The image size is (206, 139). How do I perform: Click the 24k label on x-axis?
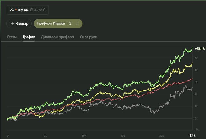(x=192, y=135)
